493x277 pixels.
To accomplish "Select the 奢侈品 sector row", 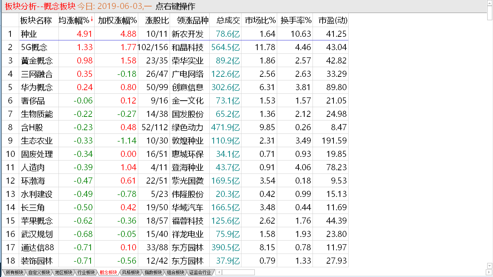I will [175, 101].
